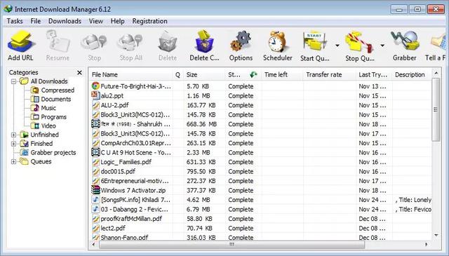Expand the Queues category

[x=13, y=161]
